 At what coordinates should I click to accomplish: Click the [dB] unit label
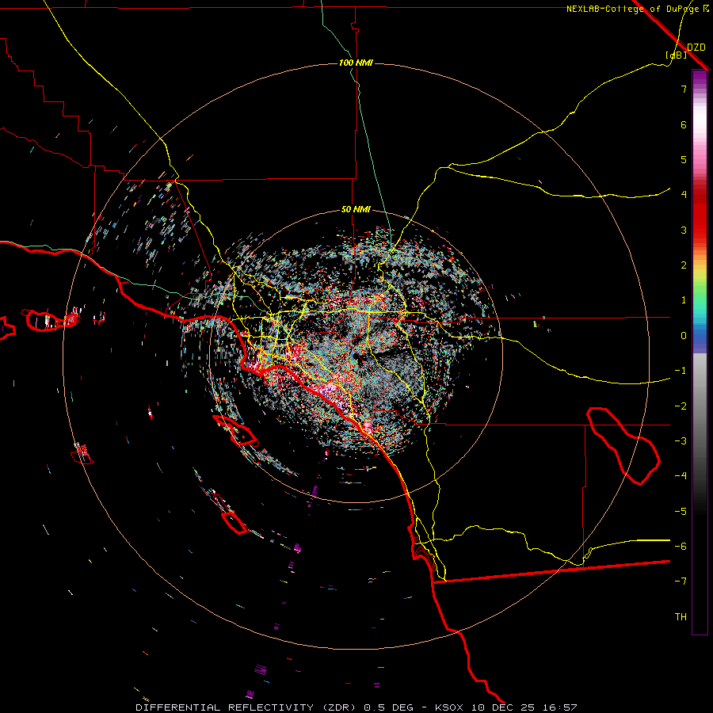click(676, 55)
